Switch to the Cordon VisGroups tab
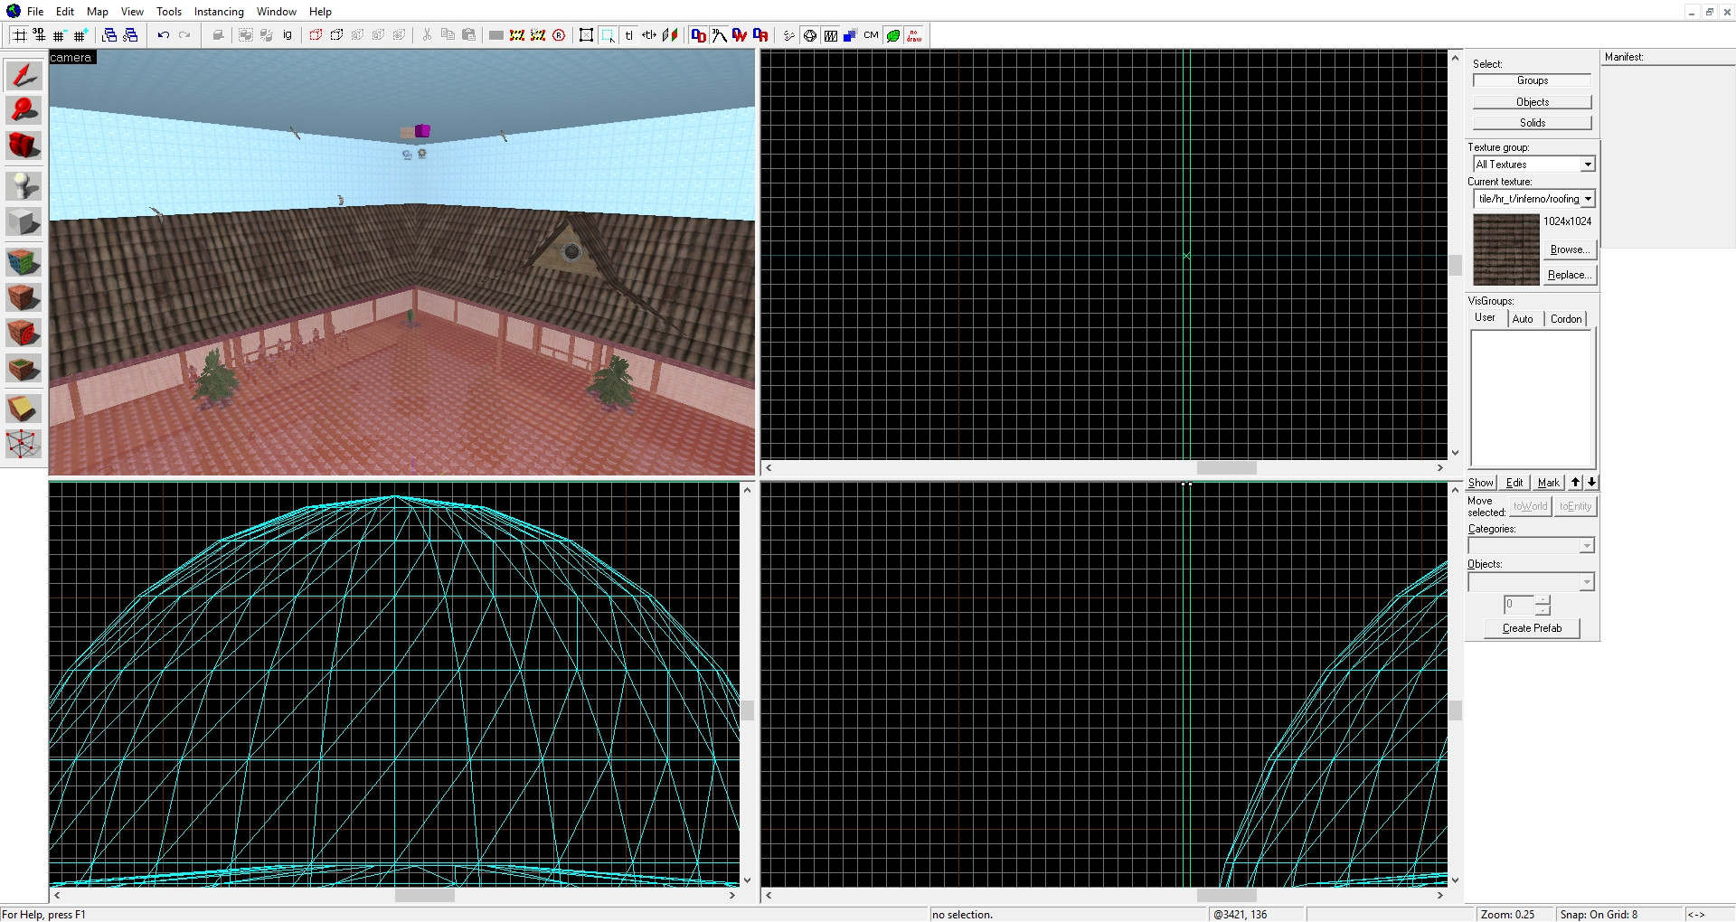The width and height of the screenshot is (1736, 922). pos(1566,319)
